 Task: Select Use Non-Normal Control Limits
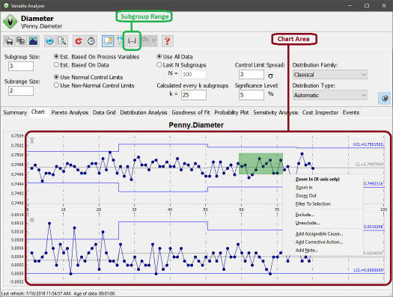click(x=94, y=85)
